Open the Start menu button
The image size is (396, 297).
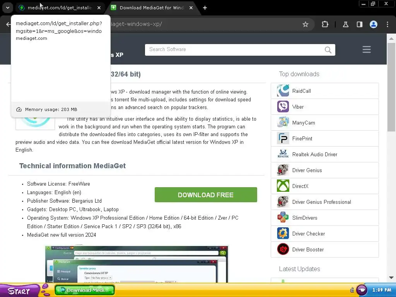pos(20,290)
